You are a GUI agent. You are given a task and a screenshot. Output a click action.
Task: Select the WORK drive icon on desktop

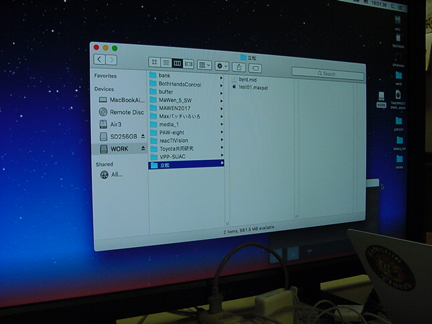point(381,99)
